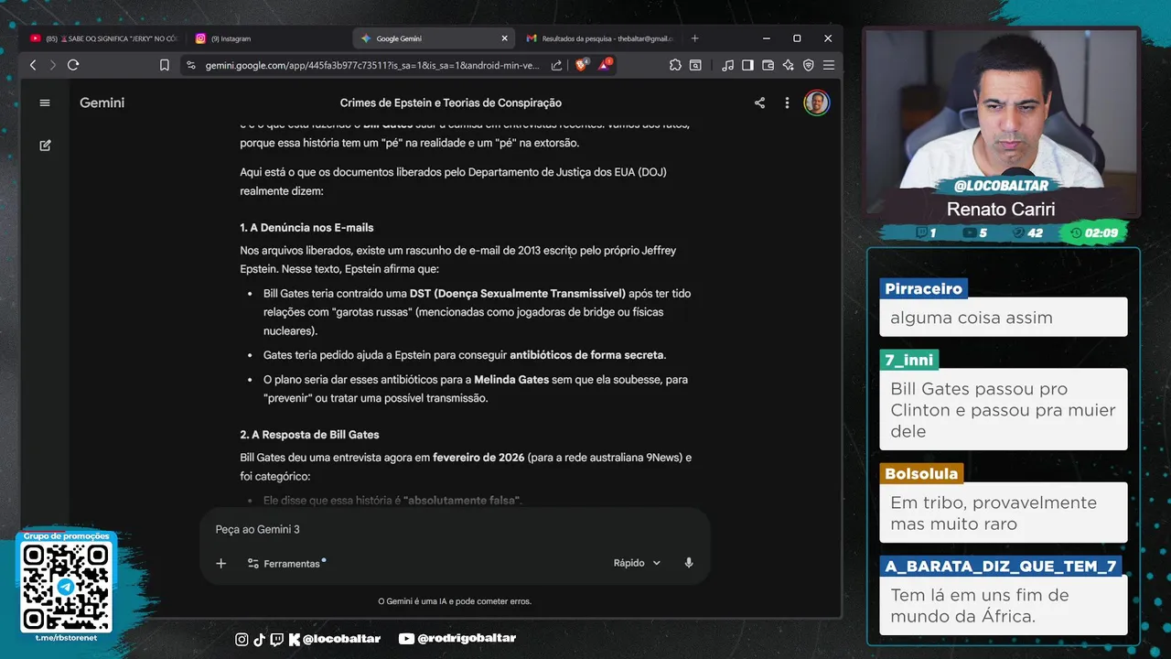This screenshot has height=659, width=1171.
Task: Open the Ferramentas tools button
Action: point(286,563)
